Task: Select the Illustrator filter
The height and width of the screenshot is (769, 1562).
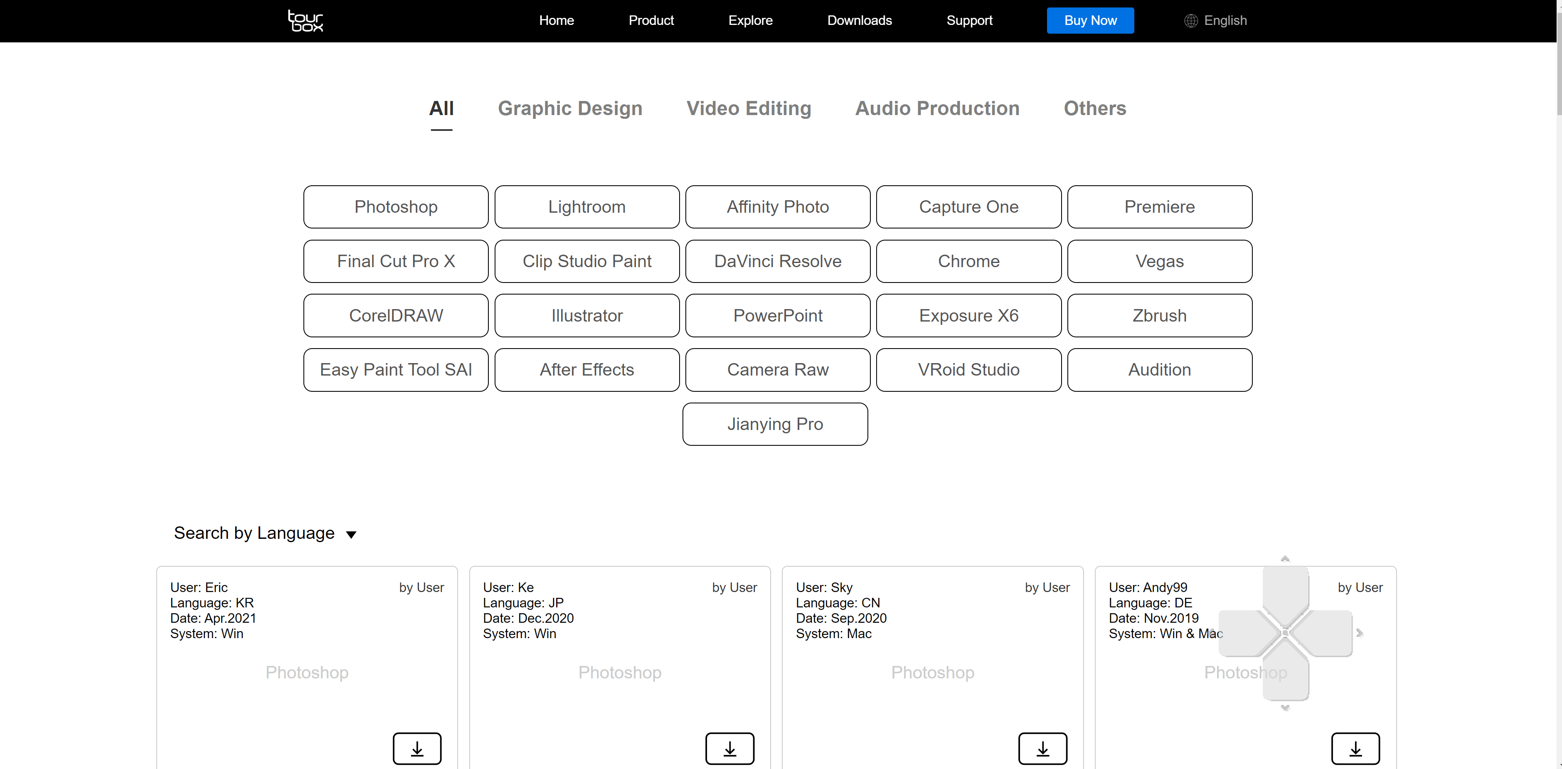Action: click(x=587, y=316)
